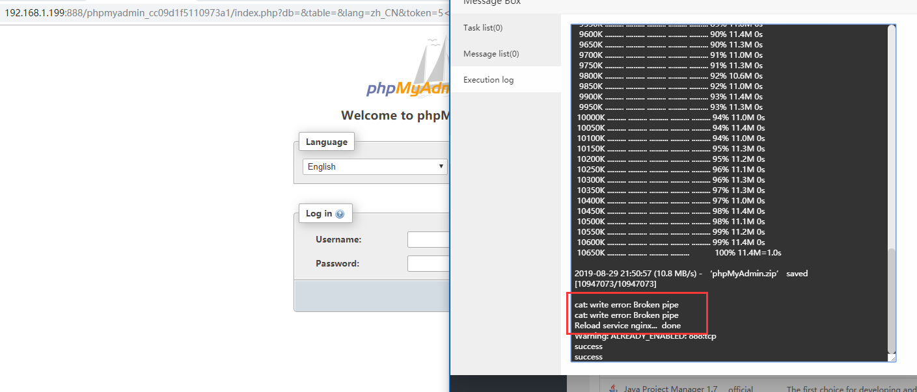Click the 10250K log line
917x392 pixels.
coord(670,170)
